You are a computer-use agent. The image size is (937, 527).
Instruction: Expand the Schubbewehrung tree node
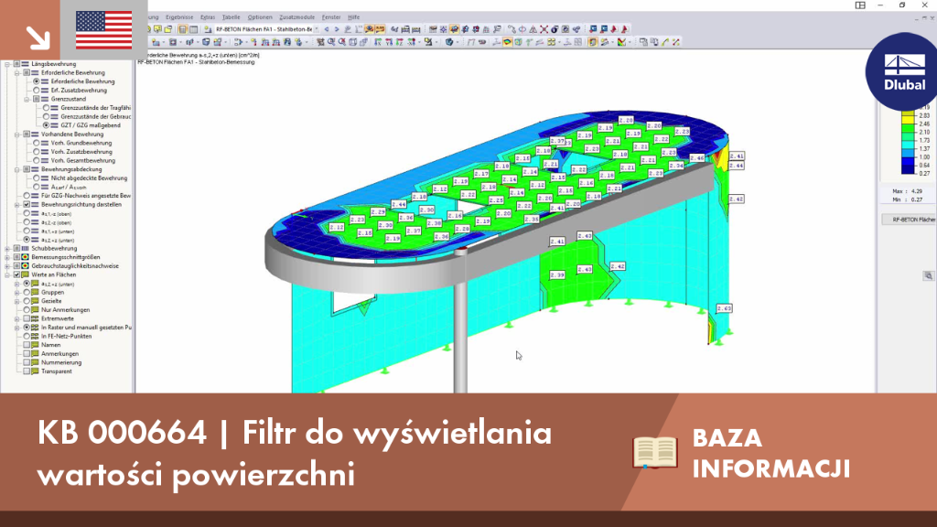tap(7, 248)
